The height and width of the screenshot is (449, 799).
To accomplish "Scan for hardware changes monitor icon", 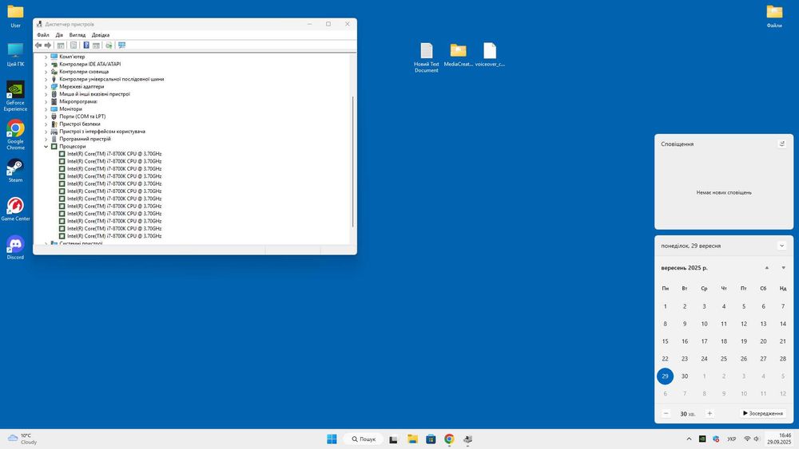I will click(121, 45).
